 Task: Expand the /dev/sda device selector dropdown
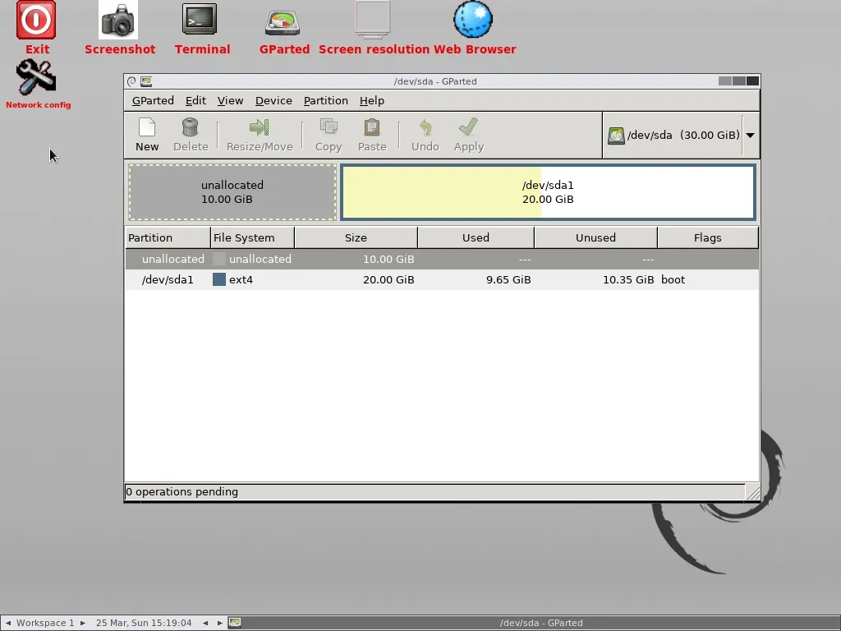pos(750,136)
